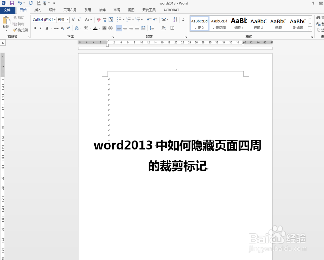This screenshot has width=324, height=260.
Task: Open the File (文件) tab
Action: point(7,10)
